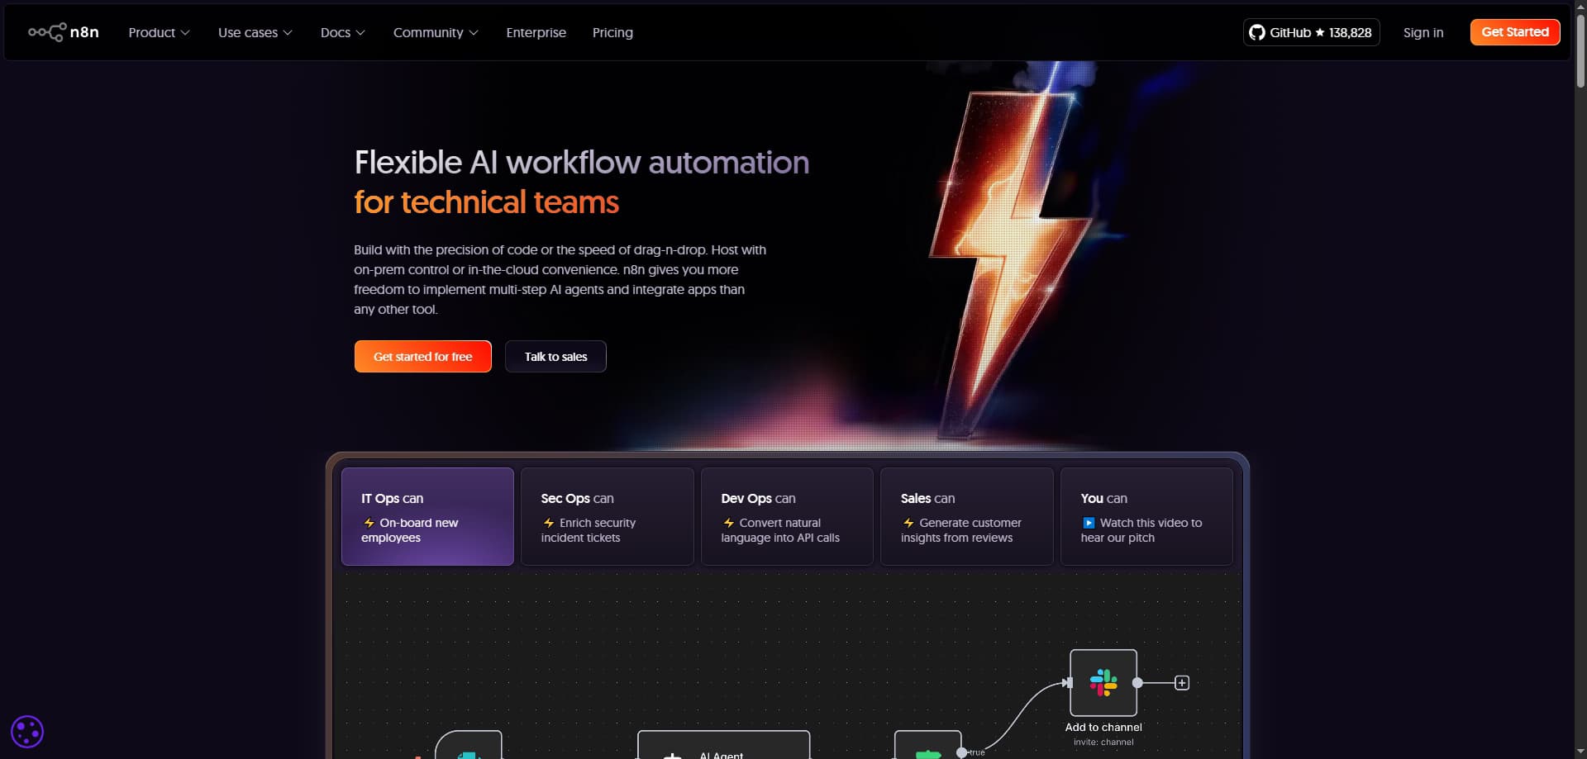
Task: Expand the Product dropdown menu
Action: [159, 32]
